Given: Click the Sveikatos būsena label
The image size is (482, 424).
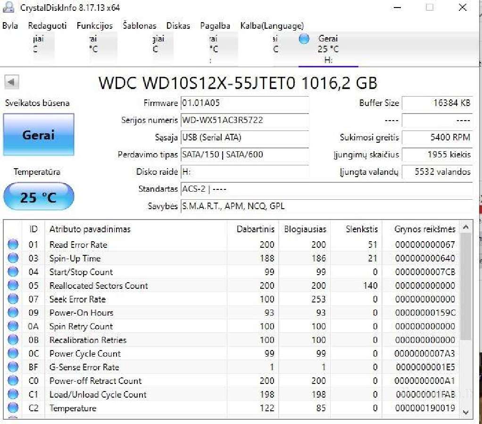Looking at the screenshot, I should click(37, 103).
